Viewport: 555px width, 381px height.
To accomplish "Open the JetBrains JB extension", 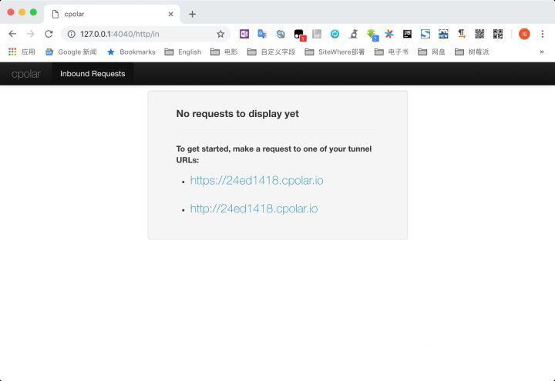I will (408, 34).
